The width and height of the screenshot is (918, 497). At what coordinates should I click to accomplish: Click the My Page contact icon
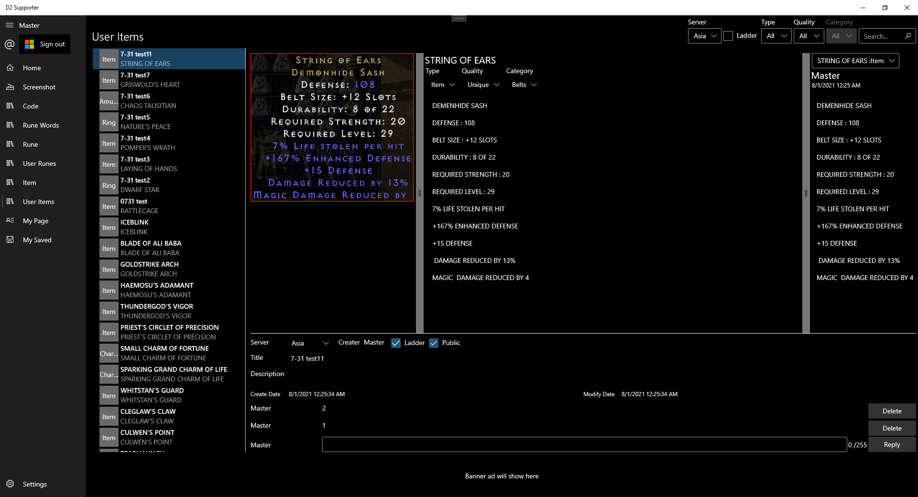(x=10, y=221)
